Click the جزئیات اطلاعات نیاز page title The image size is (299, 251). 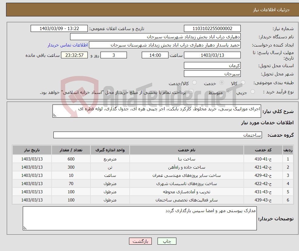click(x=271, y=10)
